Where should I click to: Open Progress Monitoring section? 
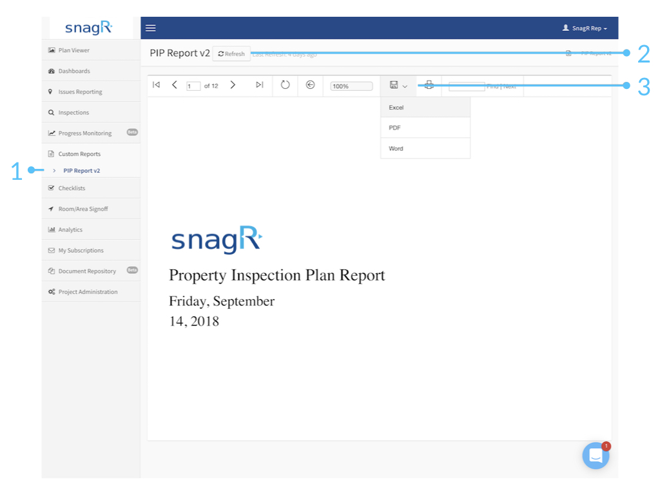point(91,133)
